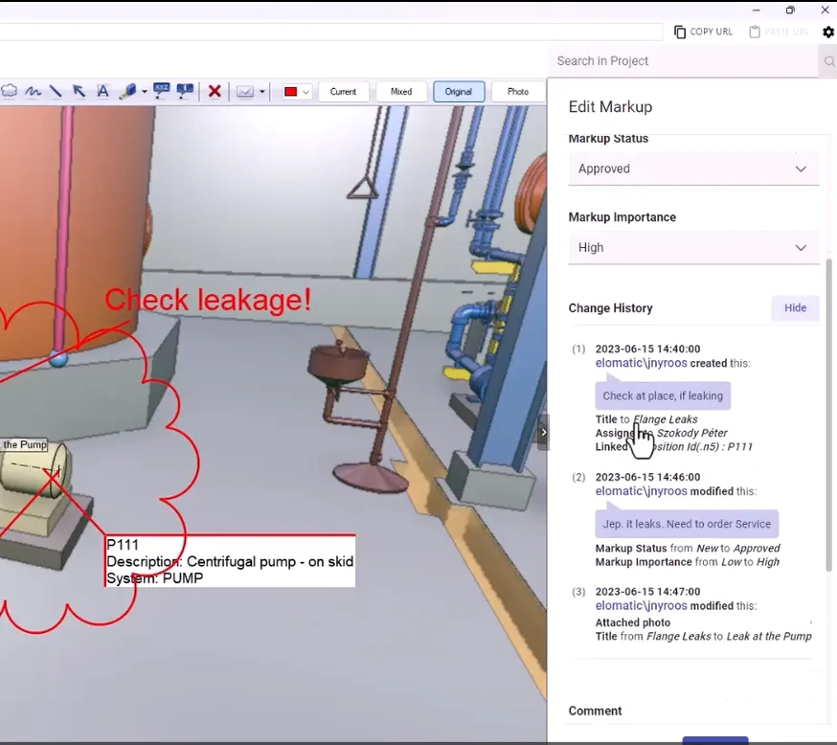Open the image insert dropdown arrow
837x745 pixels.
[261, 92]
